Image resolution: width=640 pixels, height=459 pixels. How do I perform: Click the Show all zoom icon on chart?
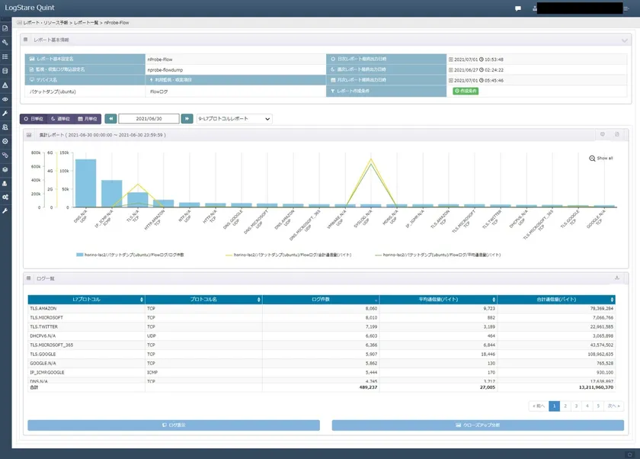pos(593,158)
